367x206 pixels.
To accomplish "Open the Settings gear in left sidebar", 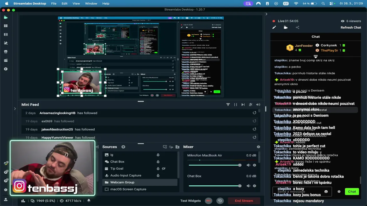I will 6,190.
